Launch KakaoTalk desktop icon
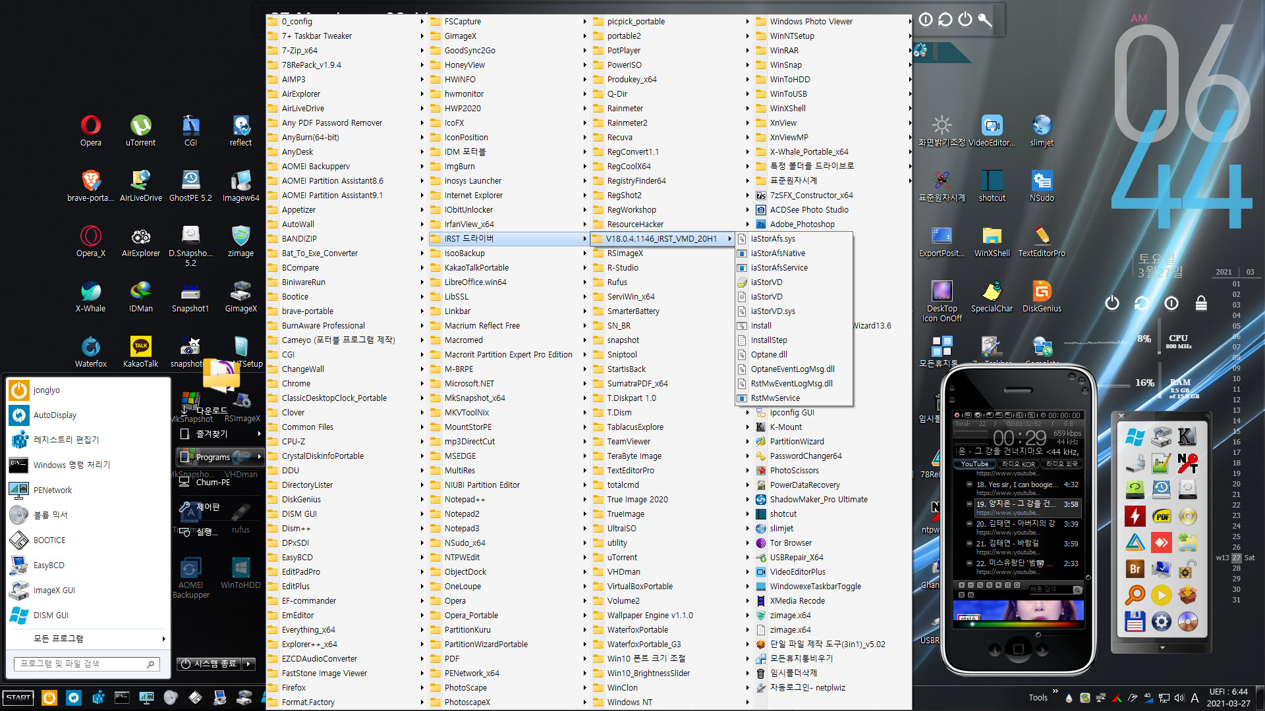1265x711 pixels. [x=140, y=352]
